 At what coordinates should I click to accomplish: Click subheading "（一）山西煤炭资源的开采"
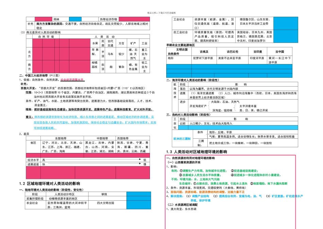coord(184,162)
